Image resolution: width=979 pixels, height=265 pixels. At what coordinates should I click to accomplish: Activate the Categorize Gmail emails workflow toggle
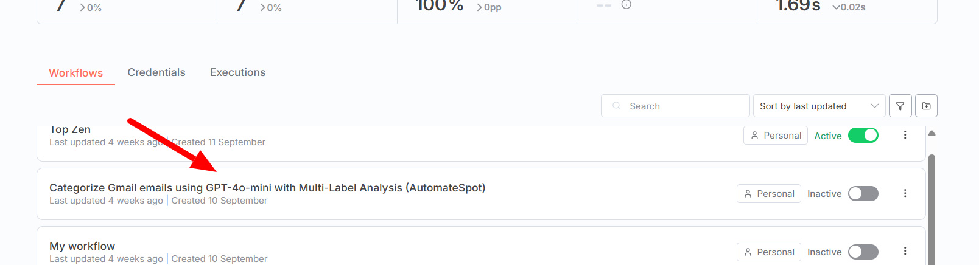[x=863, y=193]
